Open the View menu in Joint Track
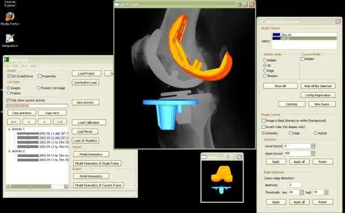 pyautogui.click(x=24, y=66)
